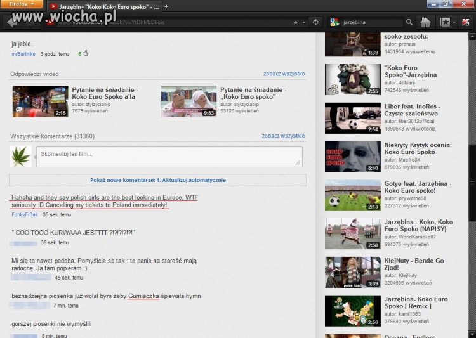This screenshot has height=338, width=476.
Task: Open KlejNuty - Bende Go Zjad! title
Action: (x=414, y=264)
